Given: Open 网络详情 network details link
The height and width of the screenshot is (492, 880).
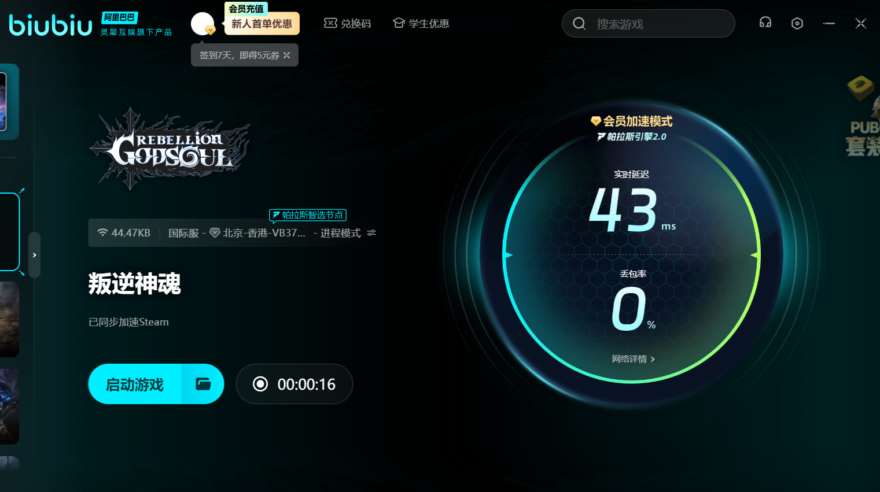Looking at the screenshot, I should pos(634,359).
